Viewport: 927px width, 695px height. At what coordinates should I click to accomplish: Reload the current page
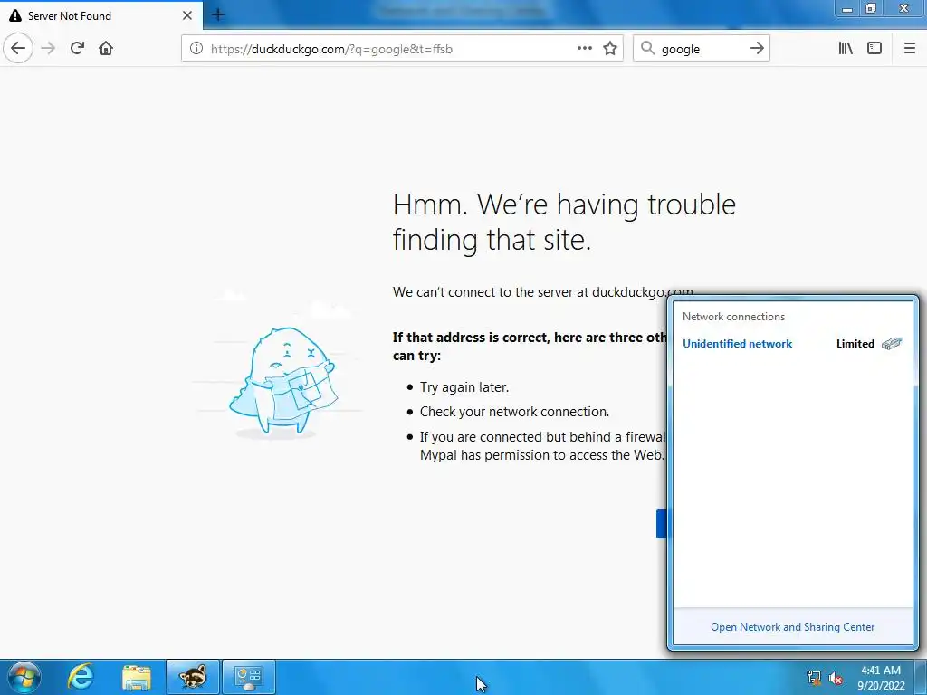[77, 49]
